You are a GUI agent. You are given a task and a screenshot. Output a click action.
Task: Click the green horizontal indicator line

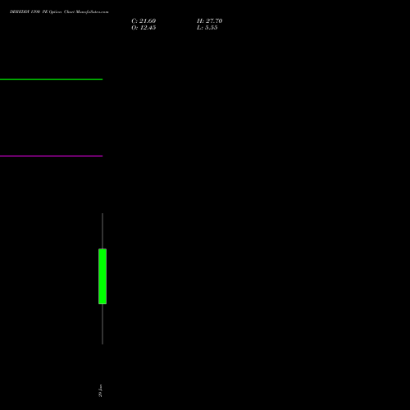click(51, 80)
